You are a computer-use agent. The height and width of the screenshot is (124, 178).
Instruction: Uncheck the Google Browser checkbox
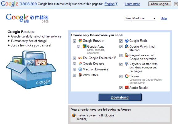point(74,41)
